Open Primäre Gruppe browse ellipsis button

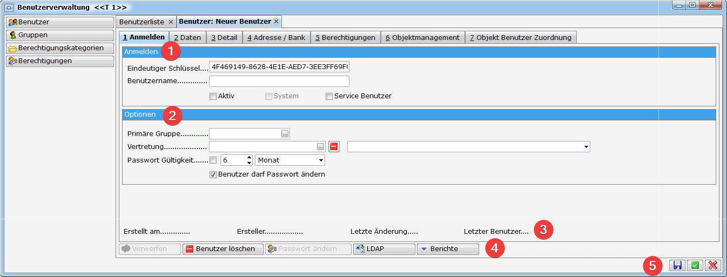[285, 133]
